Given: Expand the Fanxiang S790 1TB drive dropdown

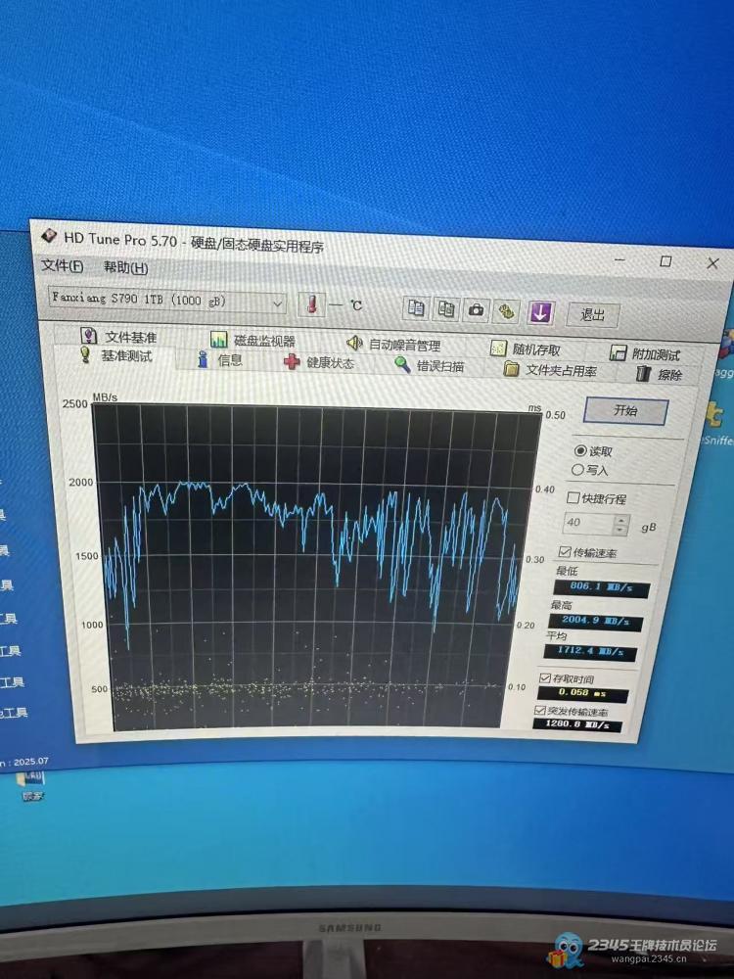Looking at the screenshot, I should [277, 303].
